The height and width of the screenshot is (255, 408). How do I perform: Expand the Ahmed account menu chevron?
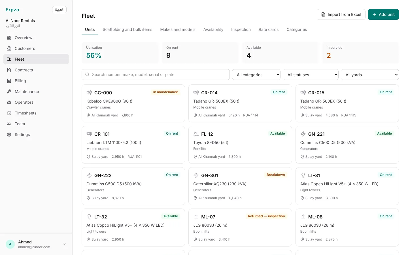(x=64, y=244)
